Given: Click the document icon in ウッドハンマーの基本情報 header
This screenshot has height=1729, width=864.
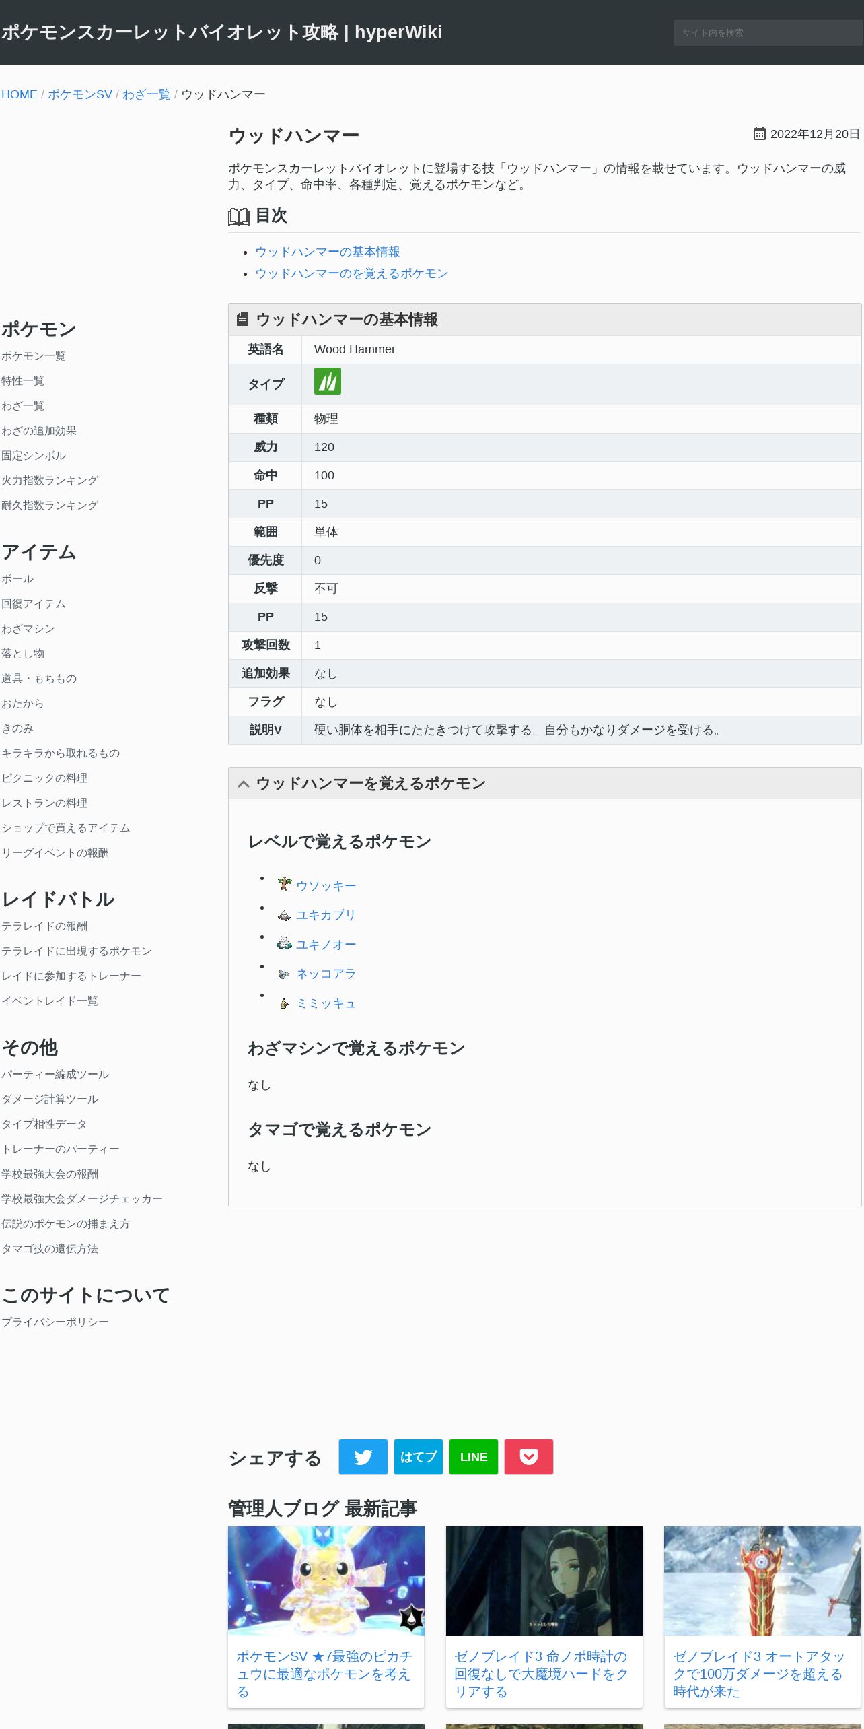Looking at the screenshot, I should 242,319.
